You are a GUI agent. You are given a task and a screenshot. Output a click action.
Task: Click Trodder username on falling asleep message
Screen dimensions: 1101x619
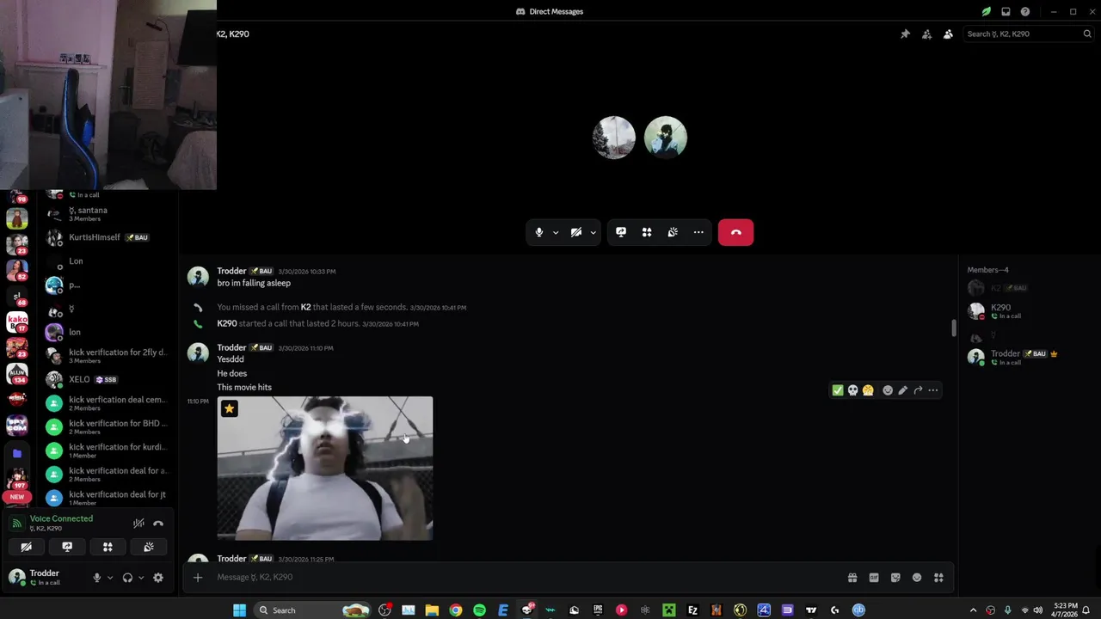(231, 271)
